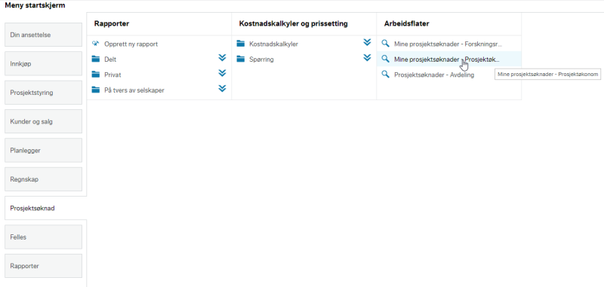The image size is (604, 287).
Task: Open Prosjektsøknader - Avdeling workspace
Action: [434, 75]
